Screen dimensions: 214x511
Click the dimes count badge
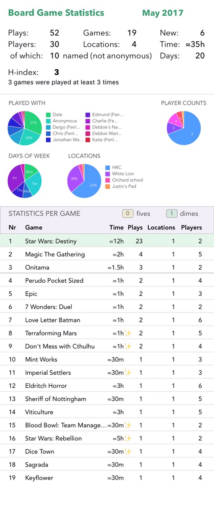tap(172, 213)
